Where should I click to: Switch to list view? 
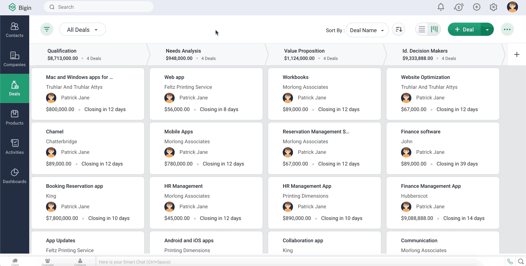point(422,30)
